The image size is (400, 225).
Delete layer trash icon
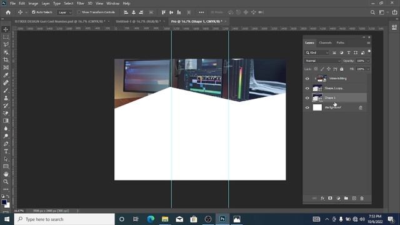pos(362,198)
